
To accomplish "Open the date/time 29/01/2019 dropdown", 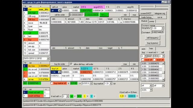I will coord(48,58).
